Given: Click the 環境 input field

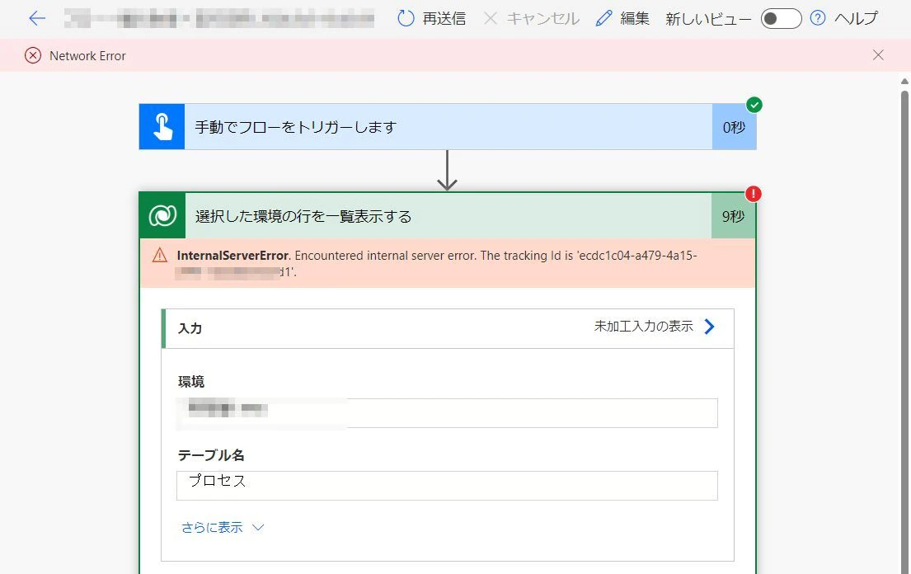Looking at the screenshot, I should click(448, 413).
